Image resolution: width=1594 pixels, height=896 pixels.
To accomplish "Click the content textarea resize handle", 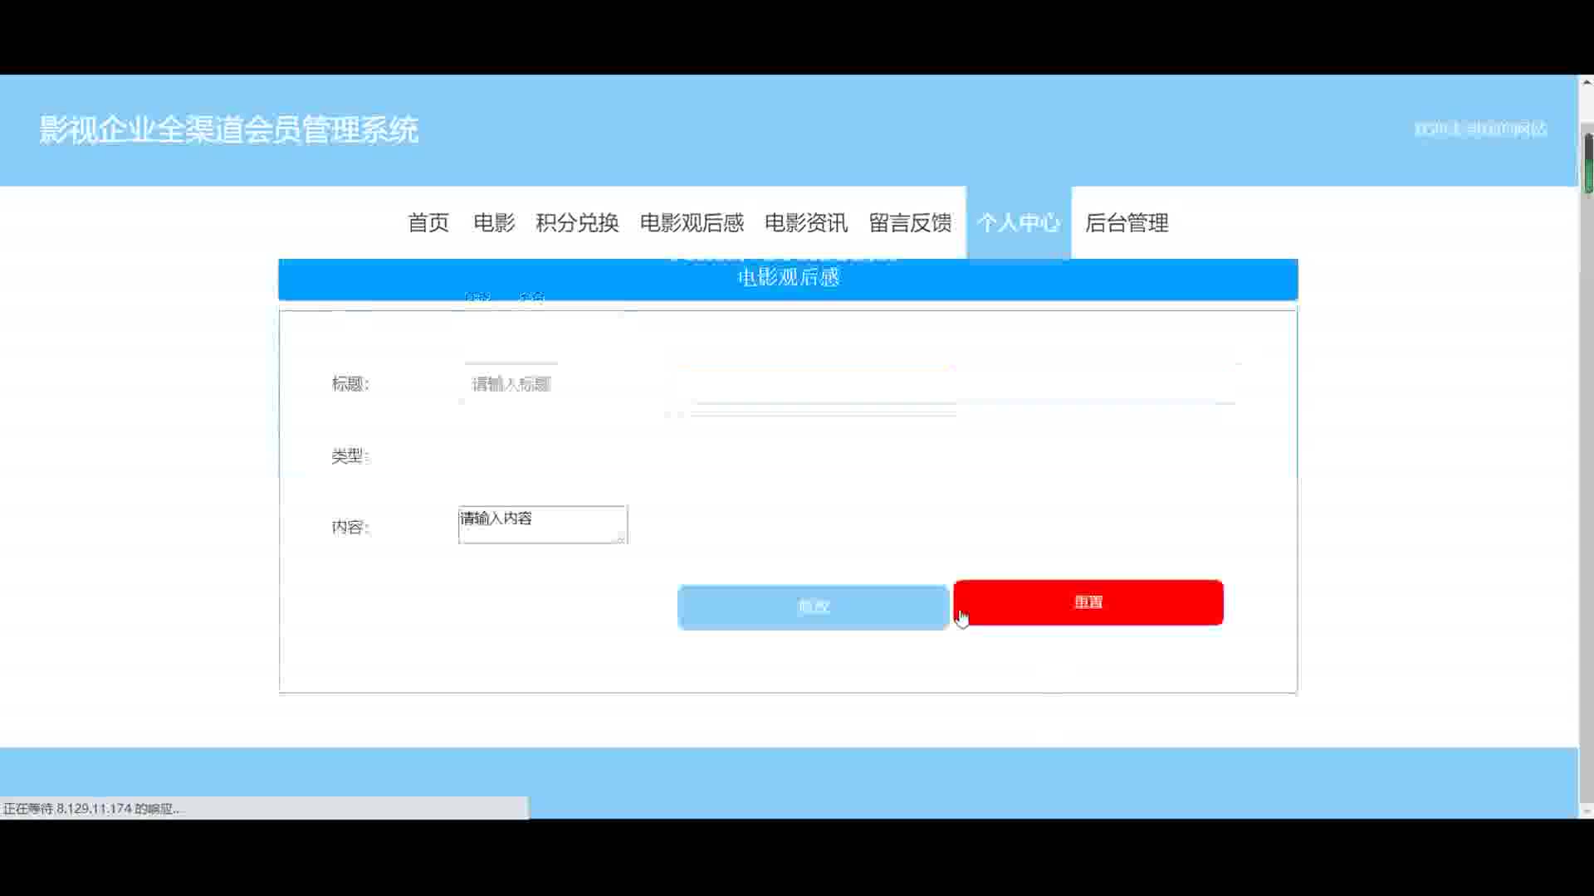I will click(621, 538).
